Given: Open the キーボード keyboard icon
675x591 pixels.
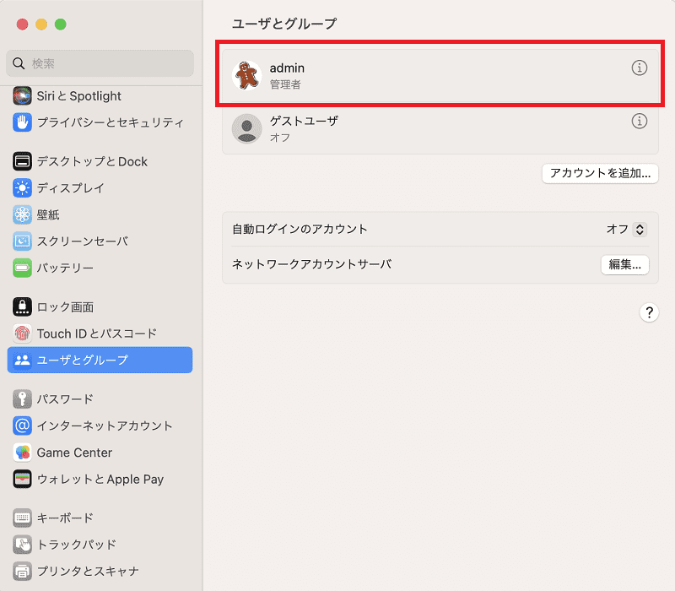Looking at the screenshot, I should tap(22, 518).
